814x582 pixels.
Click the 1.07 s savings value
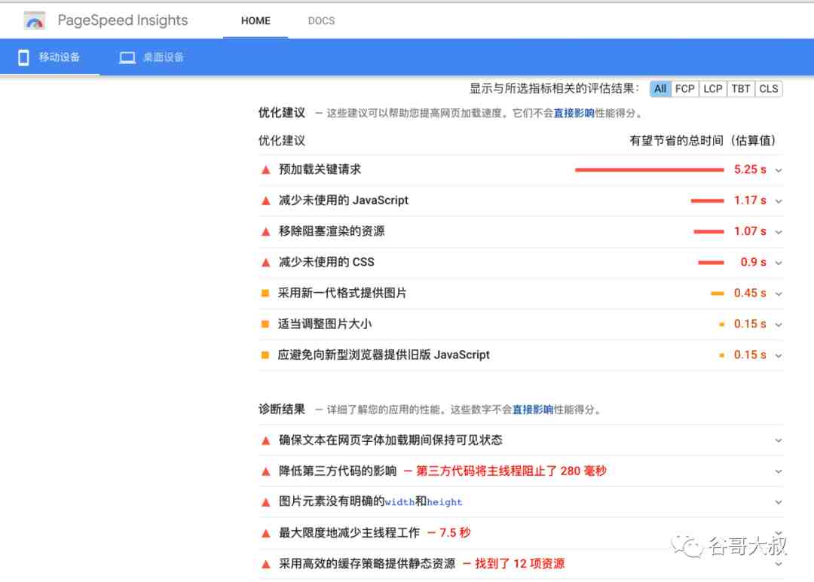coord(750,231)
